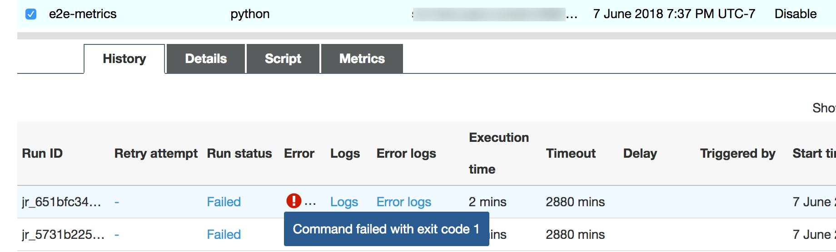Click Failed status of run jr_651bfc34
This screenshot has height=252, width=836.
(224, 202)
